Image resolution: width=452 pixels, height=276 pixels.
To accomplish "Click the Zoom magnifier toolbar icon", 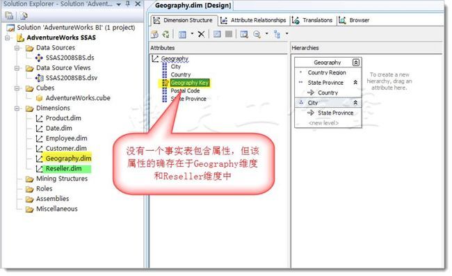I will [257, 34].
